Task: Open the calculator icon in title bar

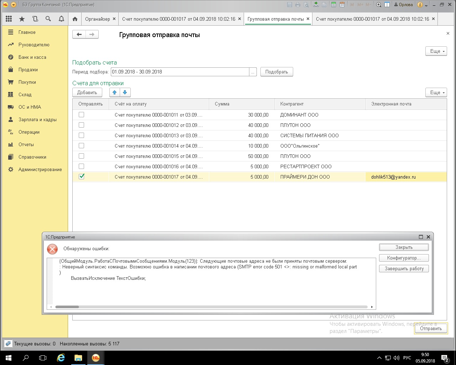Action: pos(333,5)
